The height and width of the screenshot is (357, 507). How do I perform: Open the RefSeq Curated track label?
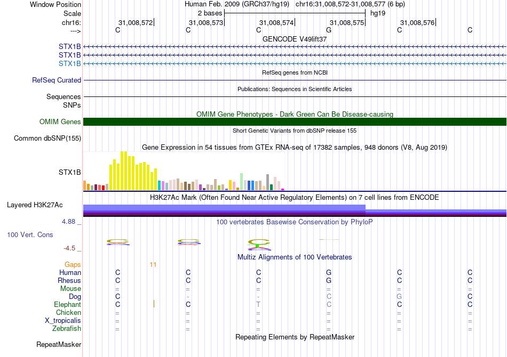tap(56, 80)
